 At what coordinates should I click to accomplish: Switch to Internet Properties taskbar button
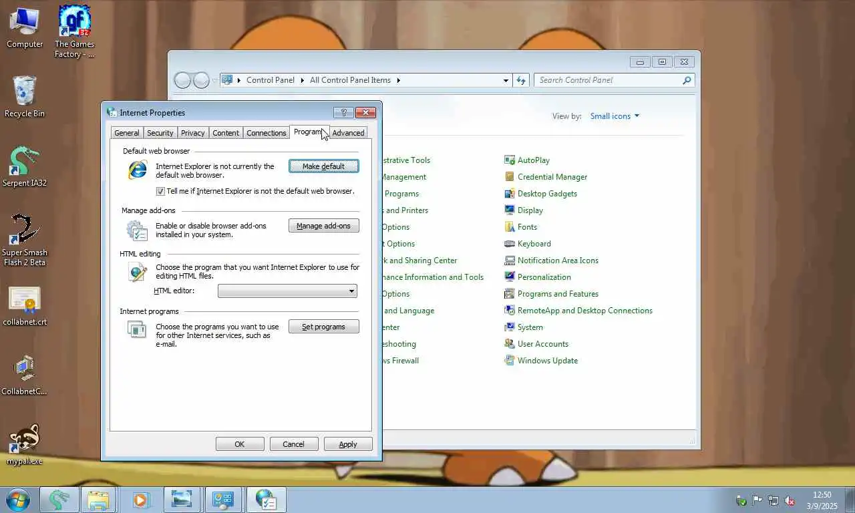(266, 500)
